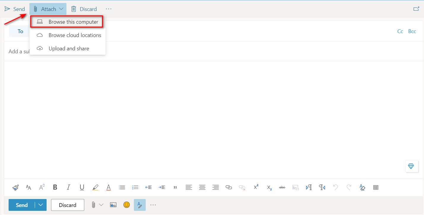
Task: Insert a hyperlink with the link icon
Action: tap(228, 187)
